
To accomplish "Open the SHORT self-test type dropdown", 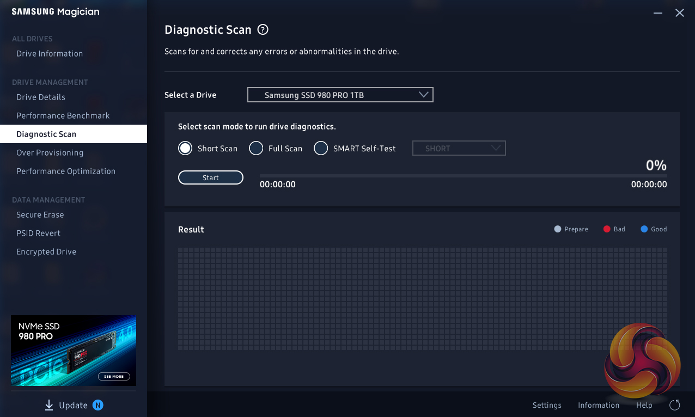I will point(459,148).
